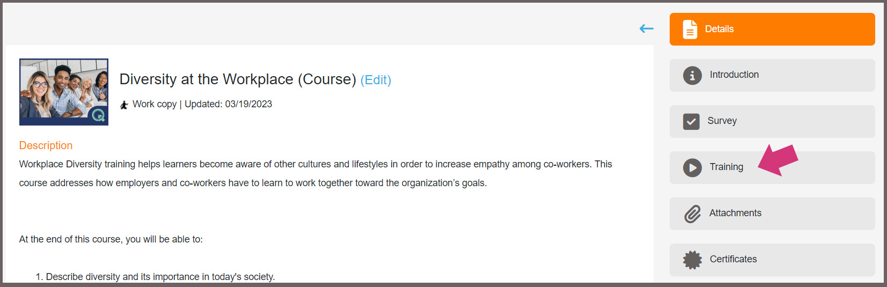The height and width of the screenshot is (287, 887).
Task: Open the Details tab
Action: 772,30
